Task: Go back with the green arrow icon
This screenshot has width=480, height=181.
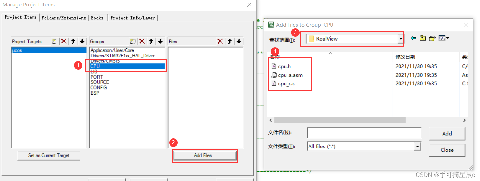Action: [x=413, y=38]
